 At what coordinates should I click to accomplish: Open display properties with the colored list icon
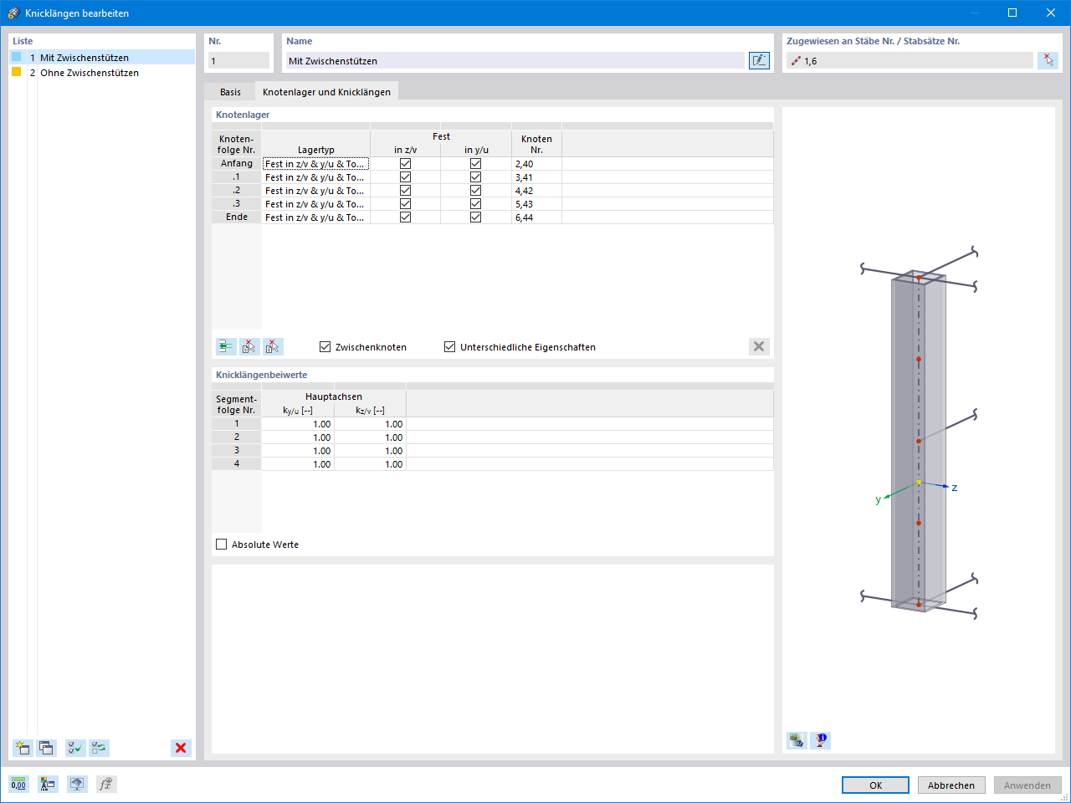coord(47,784)
